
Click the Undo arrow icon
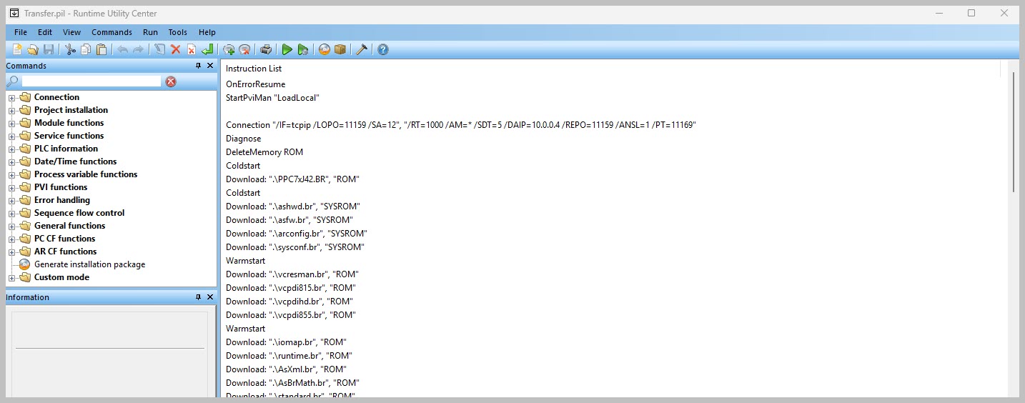tap(122, 49)
